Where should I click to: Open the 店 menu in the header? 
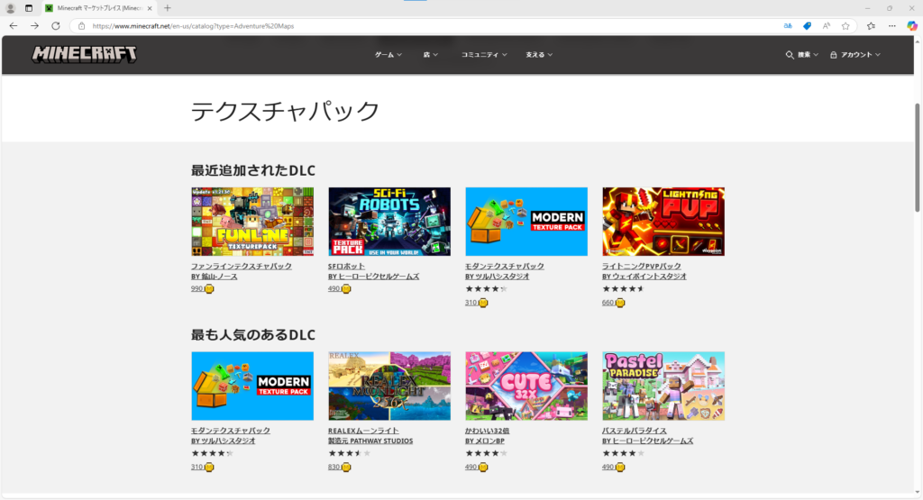[431, 55]
